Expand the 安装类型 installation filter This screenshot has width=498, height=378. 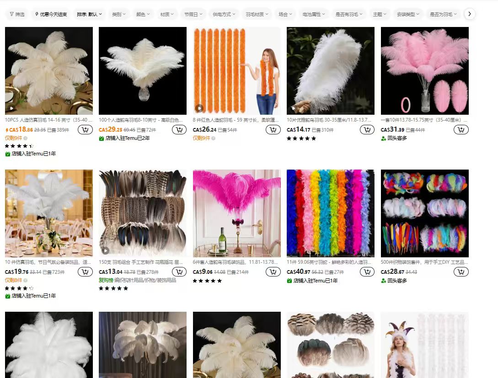[x=408, y=14]
